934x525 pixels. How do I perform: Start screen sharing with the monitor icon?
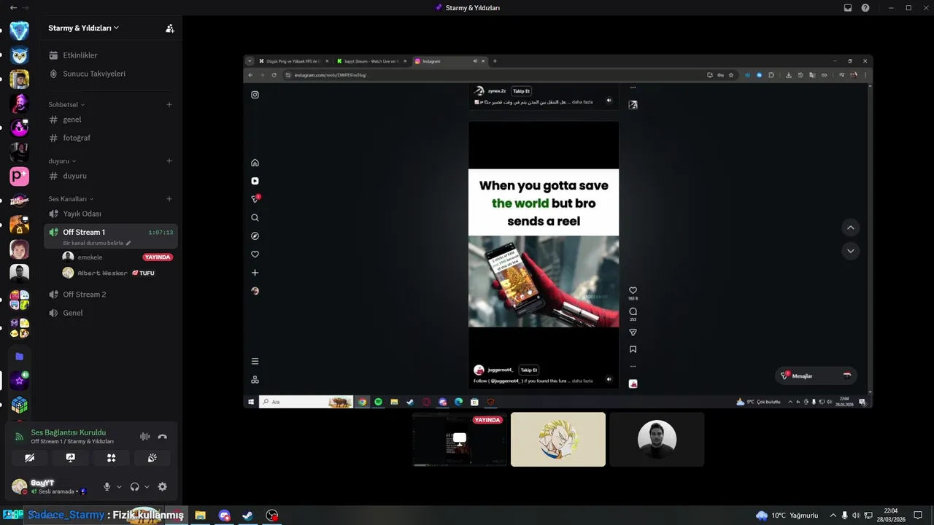point(70,458)
